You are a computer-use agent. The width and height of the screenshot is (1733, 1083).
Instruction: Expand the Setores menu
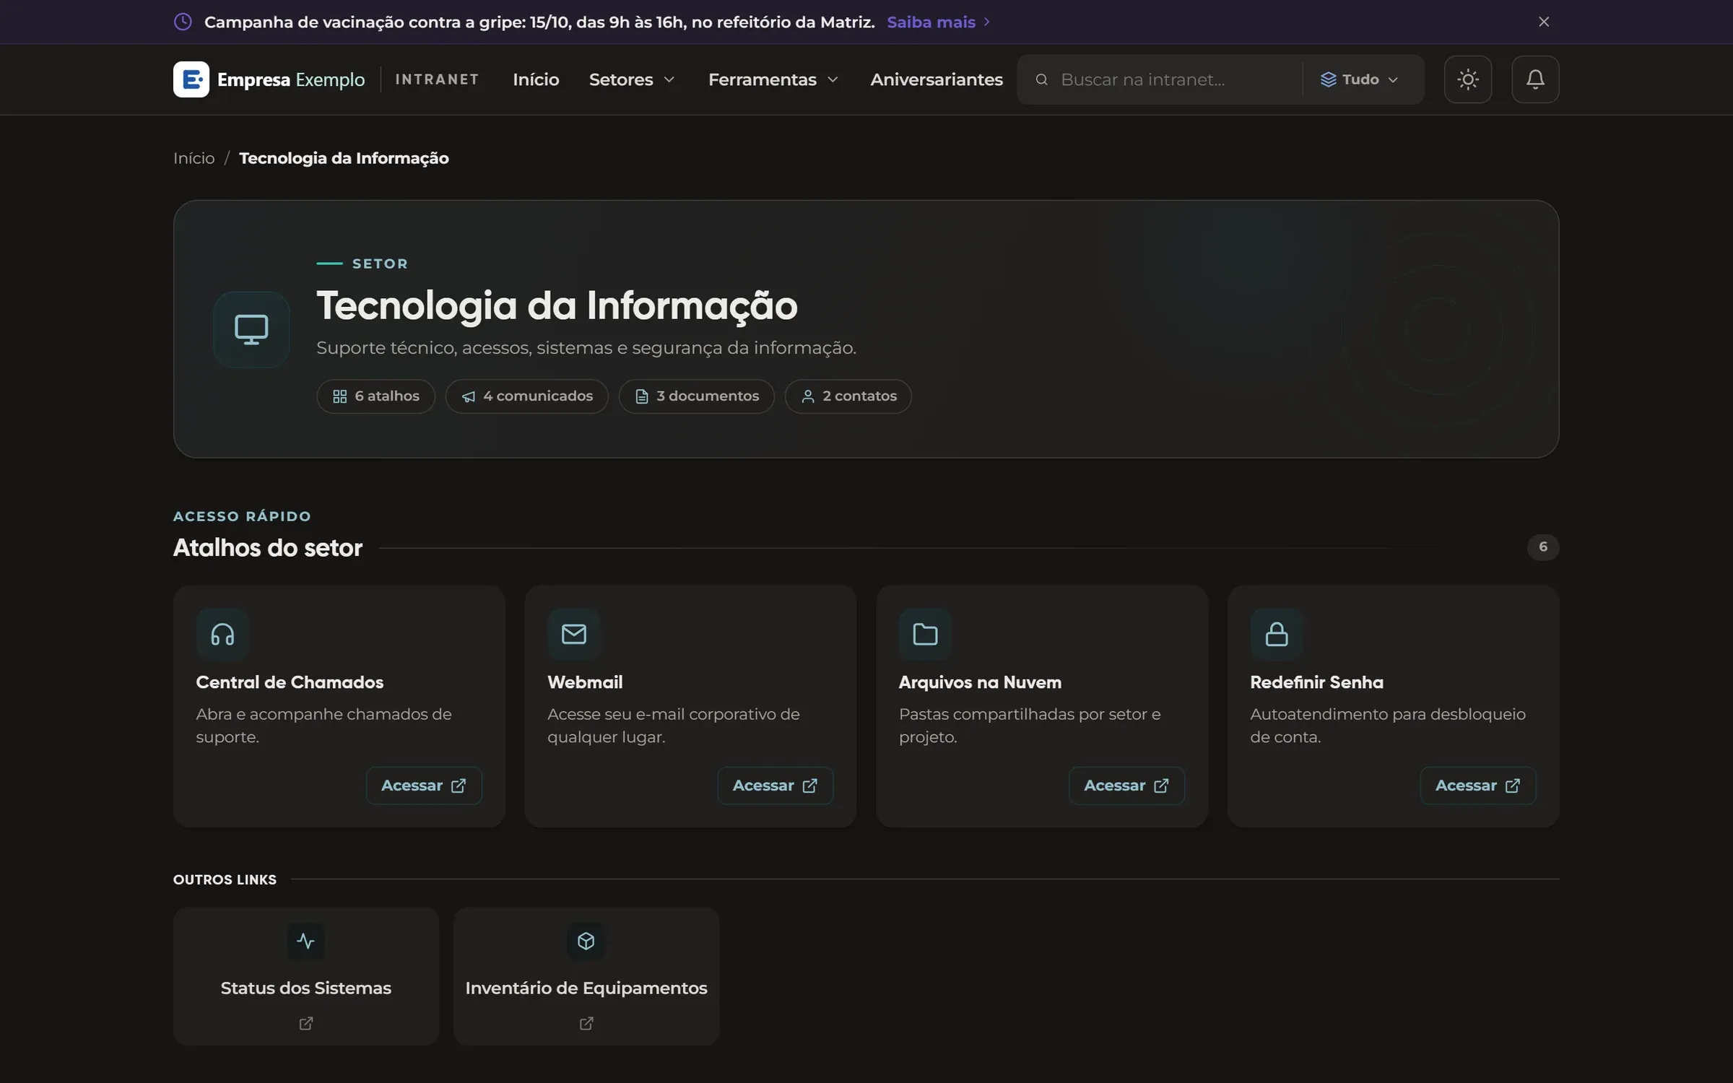point(632,79)
